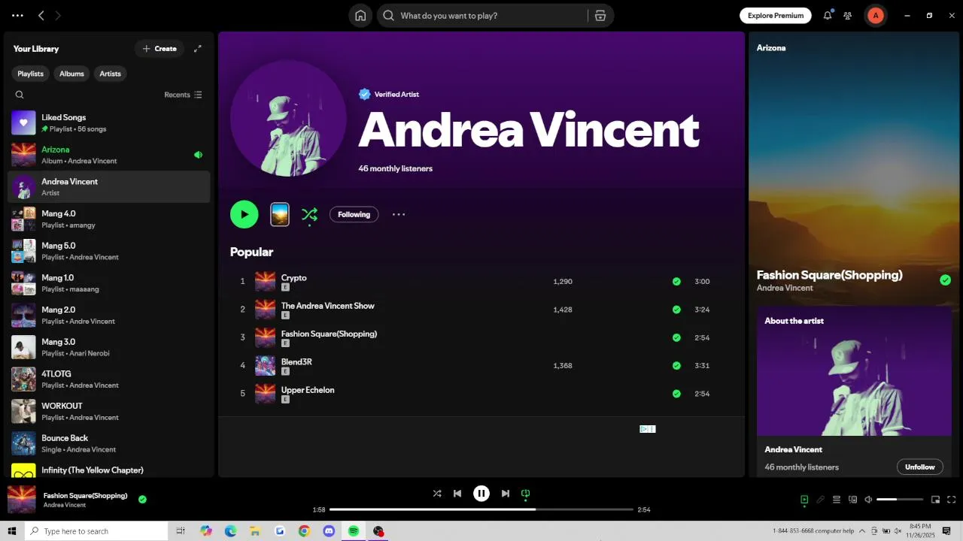Toggle artist page smart shuffle
The image size is (963, 541).
point(309,214)
